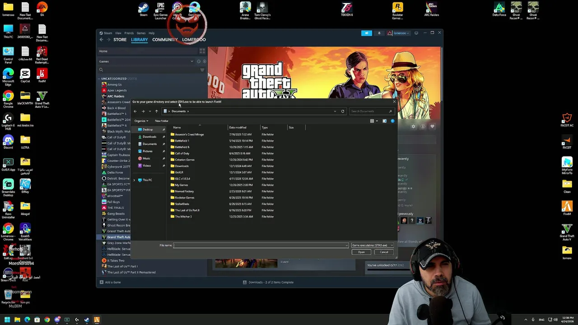
Task: Click Steam navigation back arrow
Action: click(x=101, y=40)
